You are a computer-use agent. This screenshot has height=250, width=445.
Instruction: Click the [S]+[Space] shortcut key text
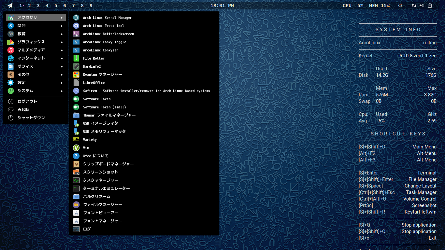pos(371,186)
